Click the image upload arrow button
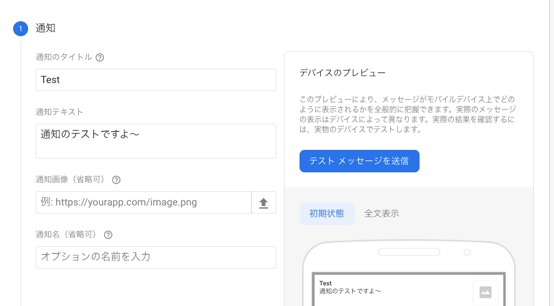Screen dimensions: 554x306 (x=264, y=202)
